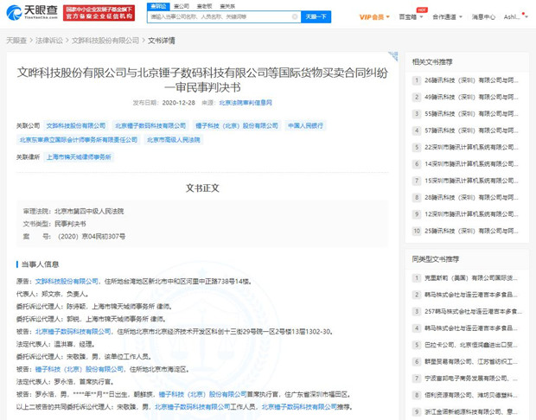Screen dimensions: 536x420
Task: Click case number (2020) 京04民初307号
Action: [x=92, y=237]
